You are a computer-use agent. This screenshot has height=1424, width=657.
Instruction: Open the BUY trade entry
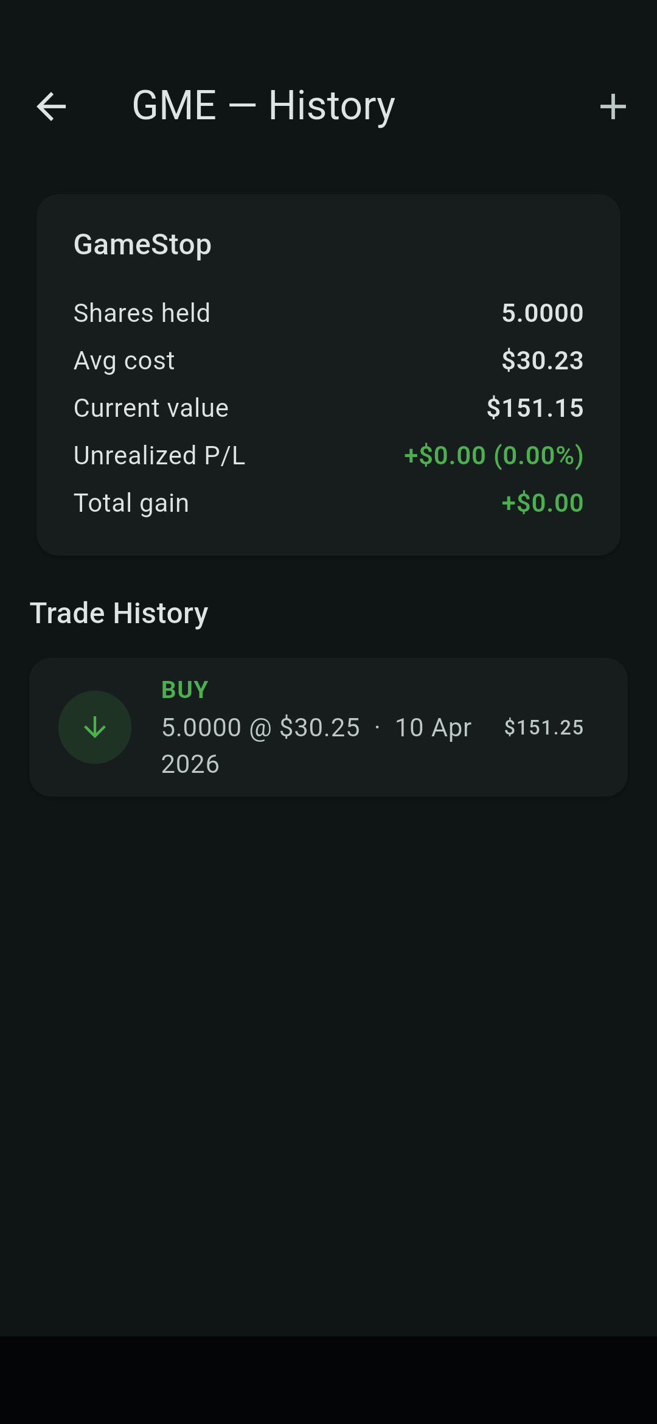tap(328, 727)
